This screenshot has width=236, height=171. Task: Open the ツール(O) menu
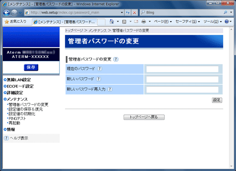tap(212, 22)
